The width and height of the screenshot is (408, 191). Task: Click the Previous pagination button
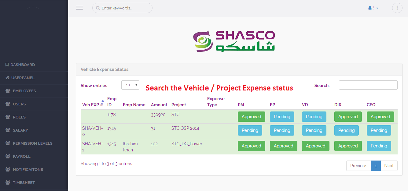(x=358, y=166)
